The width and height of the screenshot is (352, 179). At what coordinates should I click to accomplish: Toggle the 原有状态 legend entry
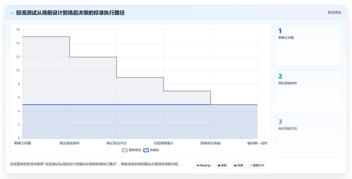click(132, 150)
